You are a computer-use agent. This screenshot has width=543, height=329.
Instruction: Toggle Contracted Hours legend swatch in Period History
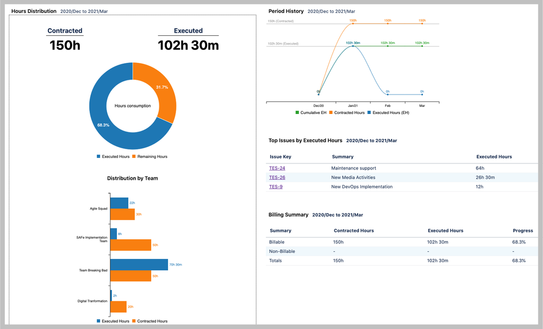point(330,113)
